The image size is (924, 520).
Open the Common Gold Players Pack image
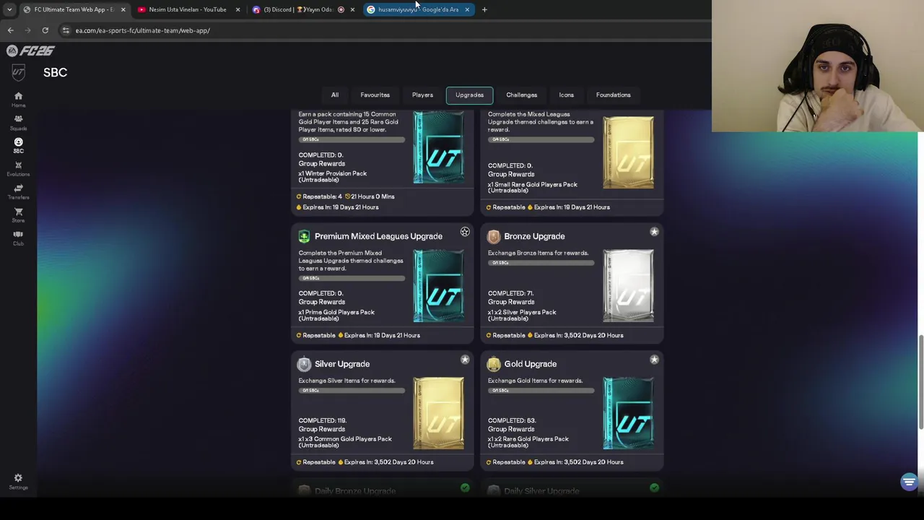pos(438,413)
